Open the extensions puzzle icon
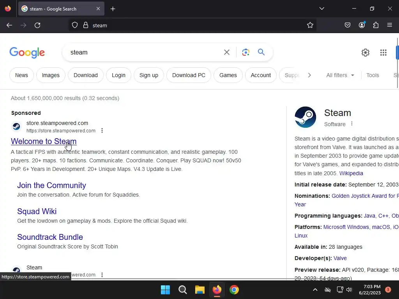The height and width of the screenshot is (299, 399). 376,25
